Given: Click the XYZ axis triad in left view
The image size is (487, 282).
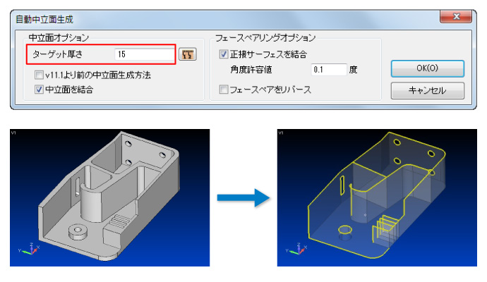Looking at the screenshot, I should [29, 248].
